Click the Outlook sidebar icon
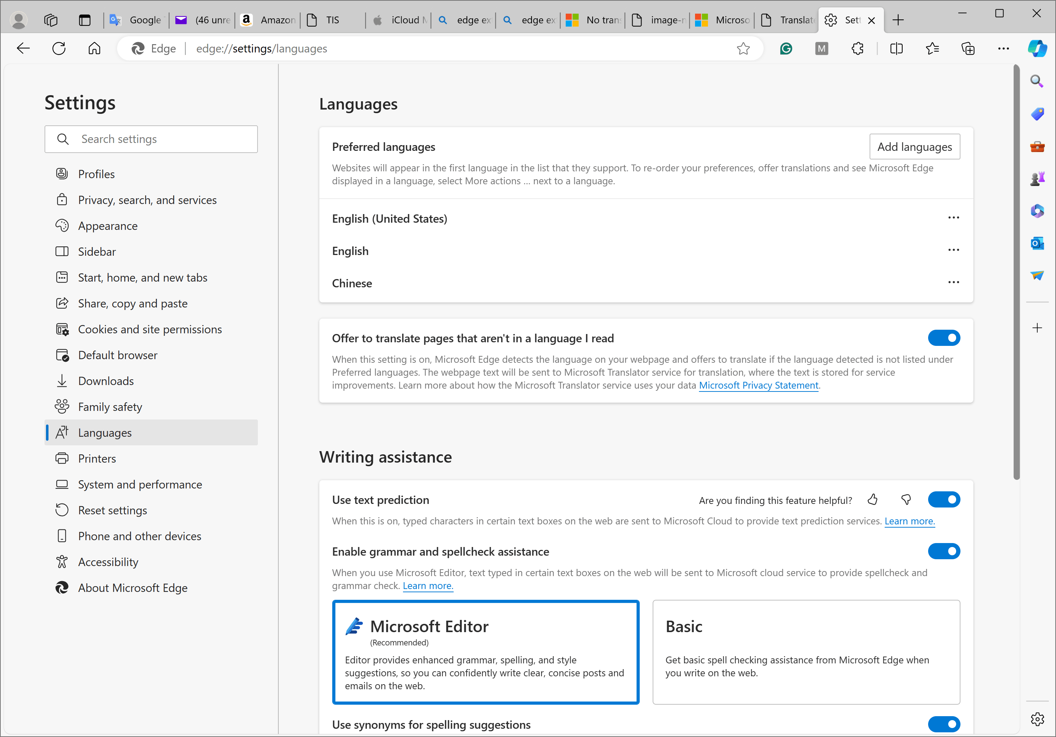 tap(1037, 243)
